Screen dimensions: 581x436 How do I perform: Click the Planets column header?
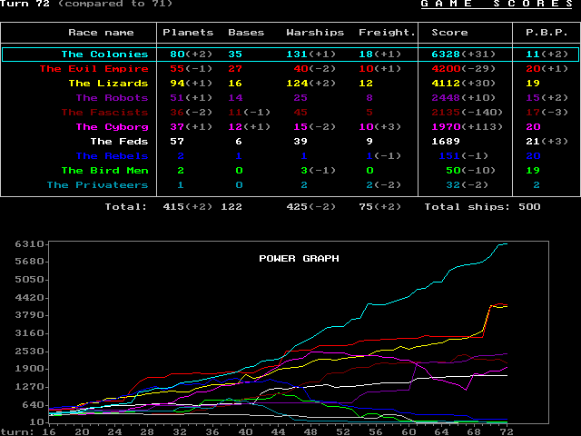click(188, 33)
